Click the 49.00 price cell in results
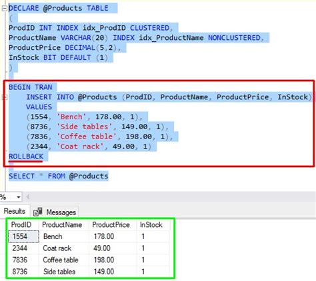 pyautogui.click(x=113, y=248)
